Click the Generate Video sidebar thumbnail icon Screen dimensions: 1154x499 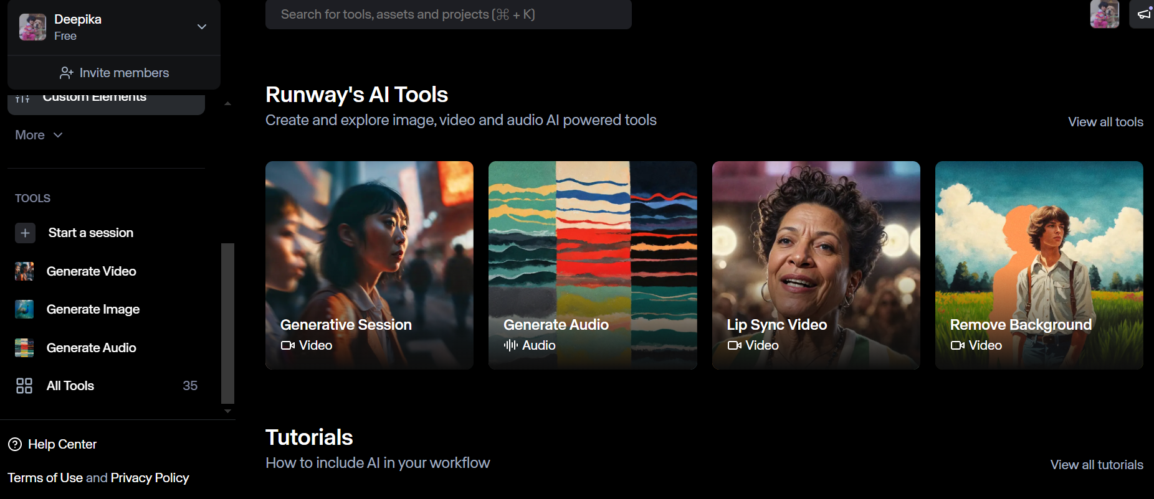click(24, 271)
